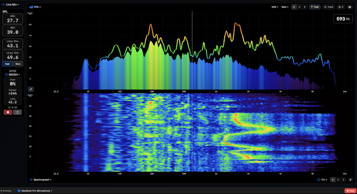The width and height of the screenshot is (357, 194).
Task: Open the Med smoothing selector
Action: [x=285, y=7]
